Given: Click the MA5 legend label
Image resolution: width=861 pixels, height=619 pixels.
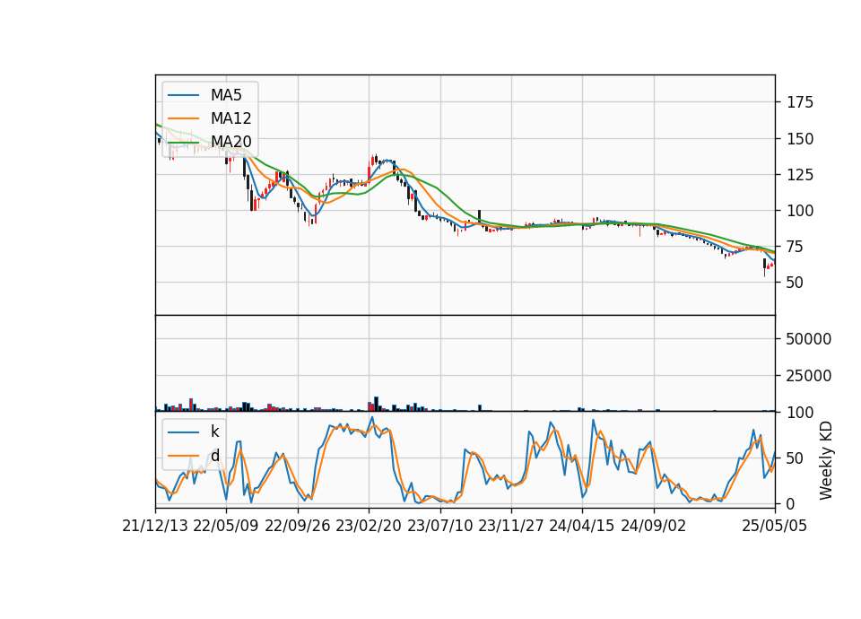Looking at the screenshot, I should (226, 95).
